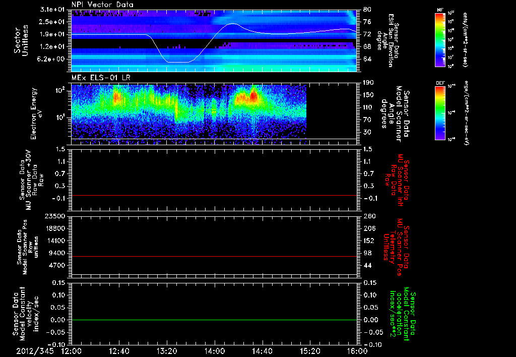Click the '64' degree tick label

pyautogui.click(x=367, y=59)
